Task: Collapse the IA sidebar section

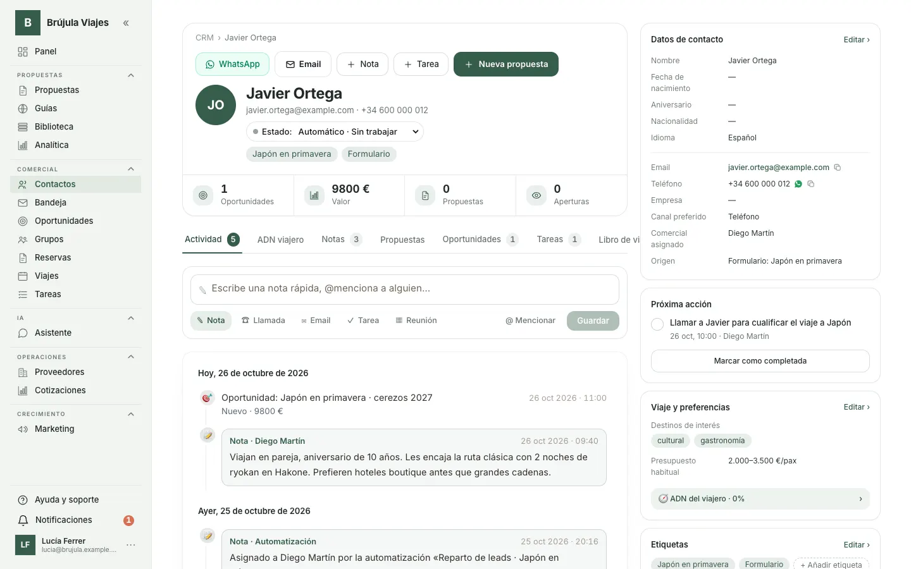Action: click(131, 318)
